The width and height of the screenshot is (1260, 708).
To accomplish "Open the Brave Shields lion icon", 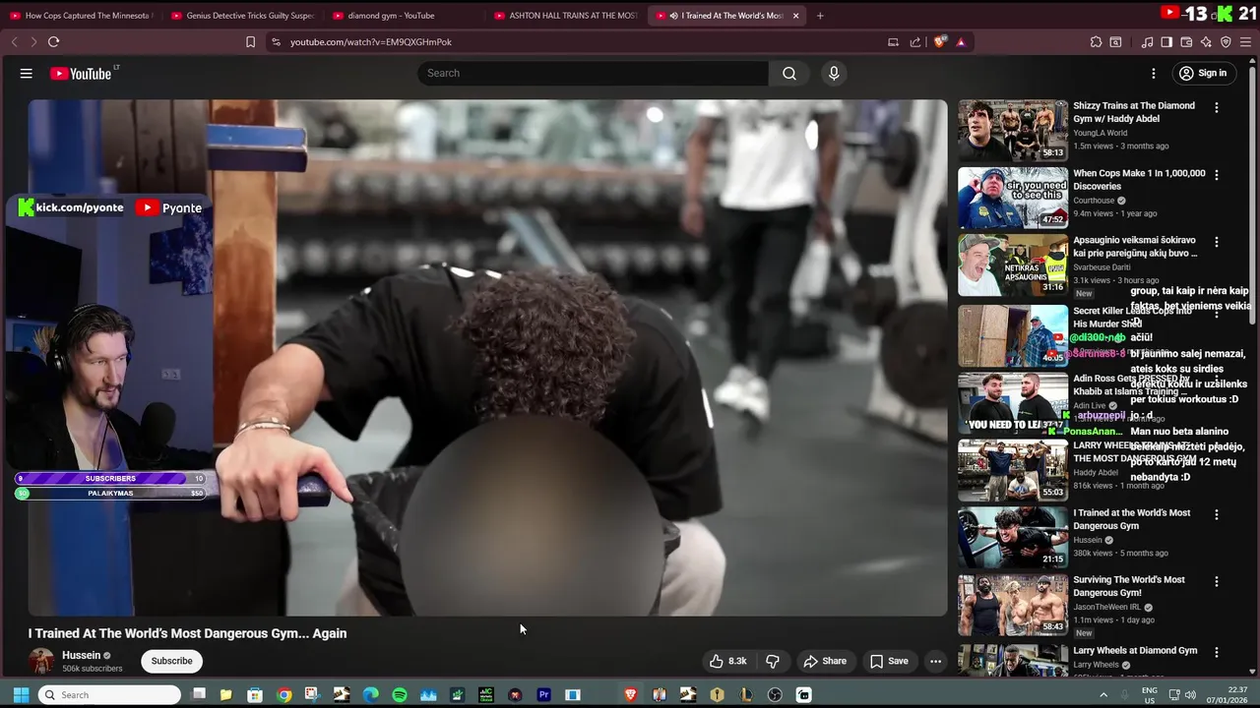I will (940, 42).
